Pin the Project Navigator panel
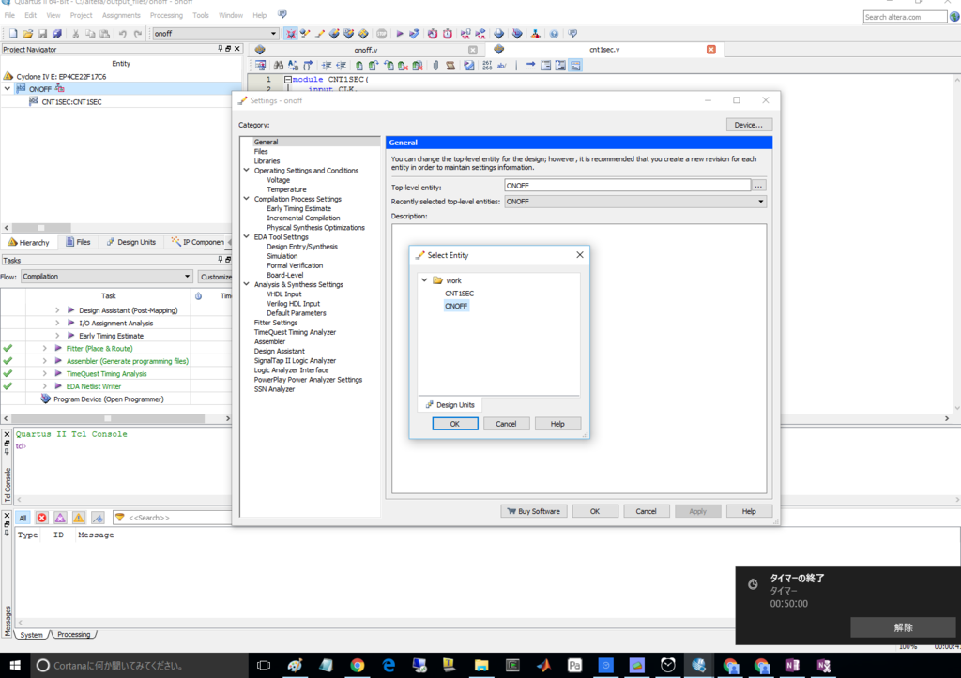This screenshot has width=961, height=678. [x=220, y=49]
